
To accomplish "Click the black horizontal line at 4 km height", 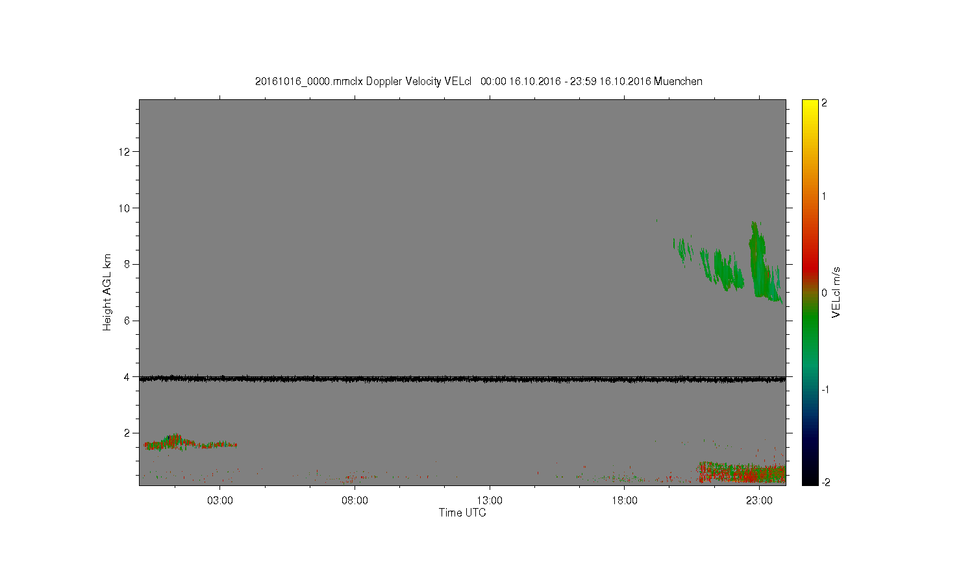I will (462, 378).
